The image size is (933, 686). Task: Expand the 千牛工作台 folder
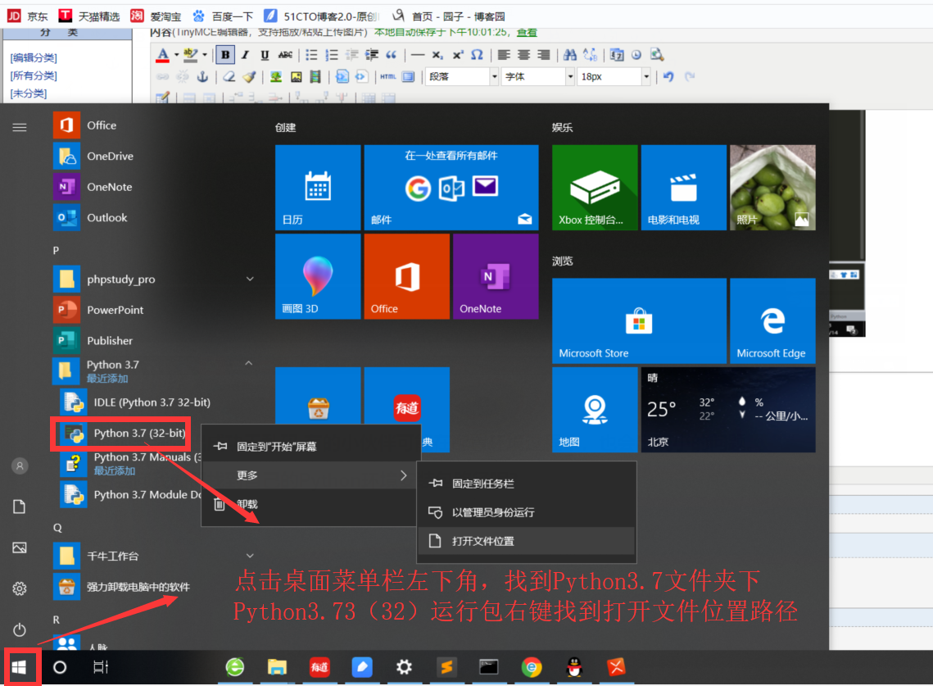250,556
